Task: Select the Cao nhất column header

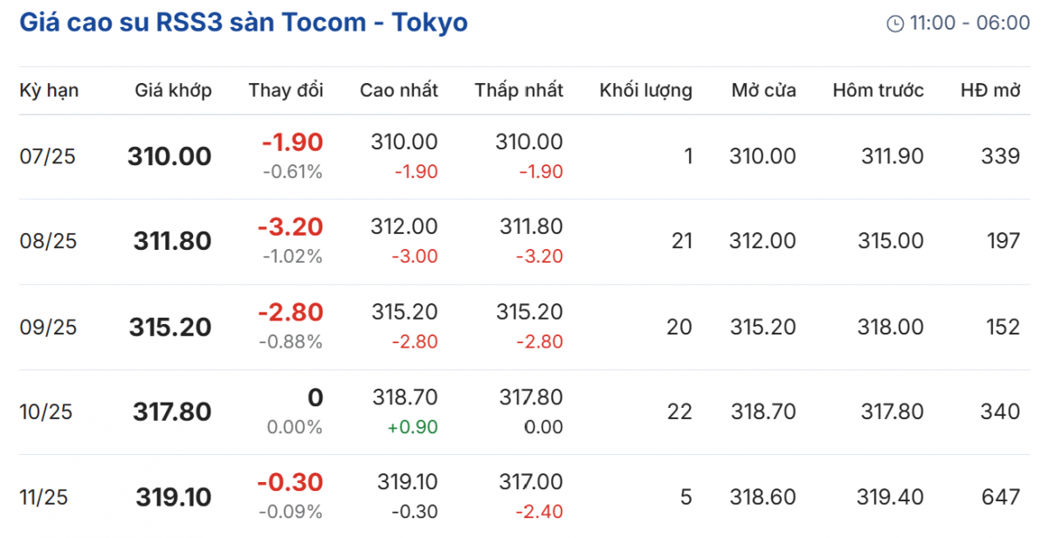Action: (x=398, y=90)
